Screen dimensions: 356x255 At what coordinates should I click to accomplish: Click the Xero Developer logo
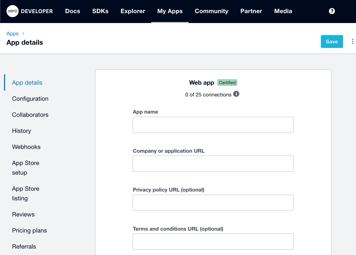click(x=29, y=11)
